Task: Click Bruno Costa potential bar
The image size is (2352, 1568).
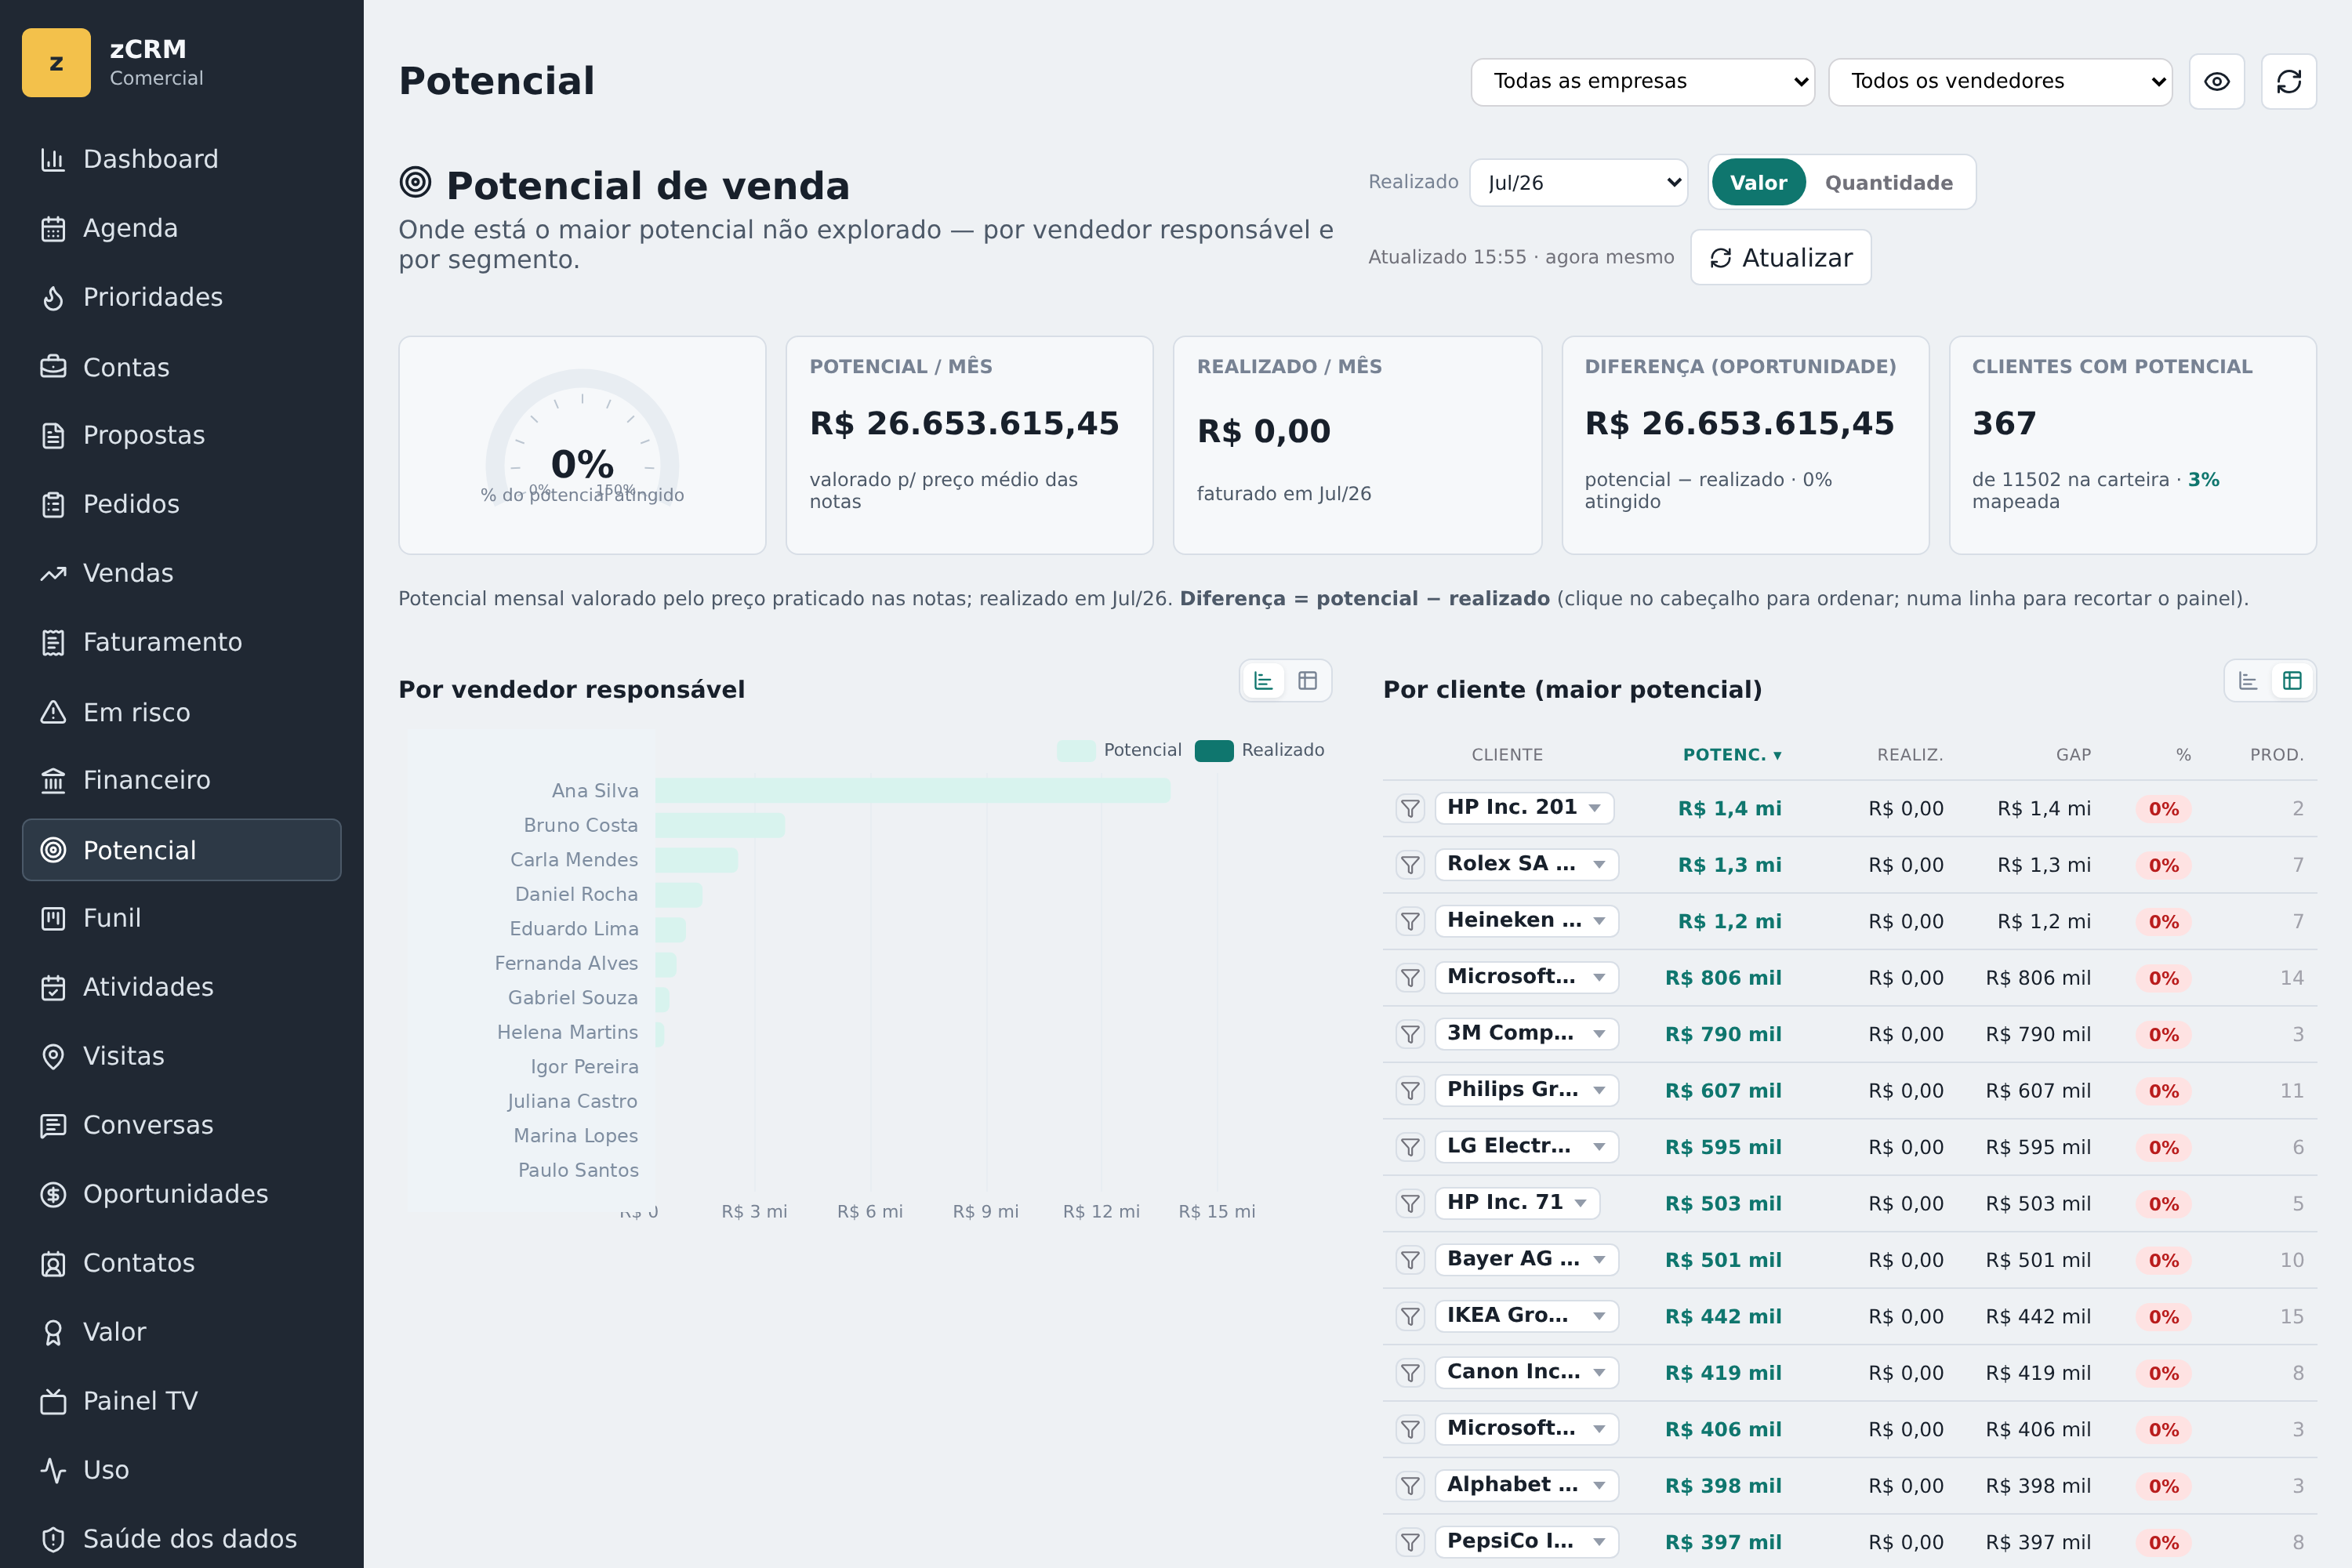Action: [720, 826]
